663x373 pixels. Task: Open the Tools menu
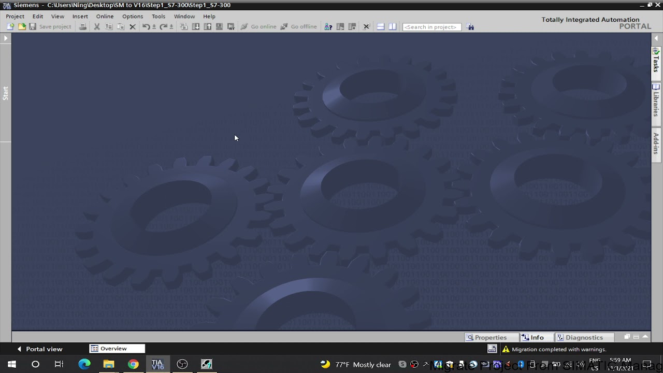tap(158, 16)
